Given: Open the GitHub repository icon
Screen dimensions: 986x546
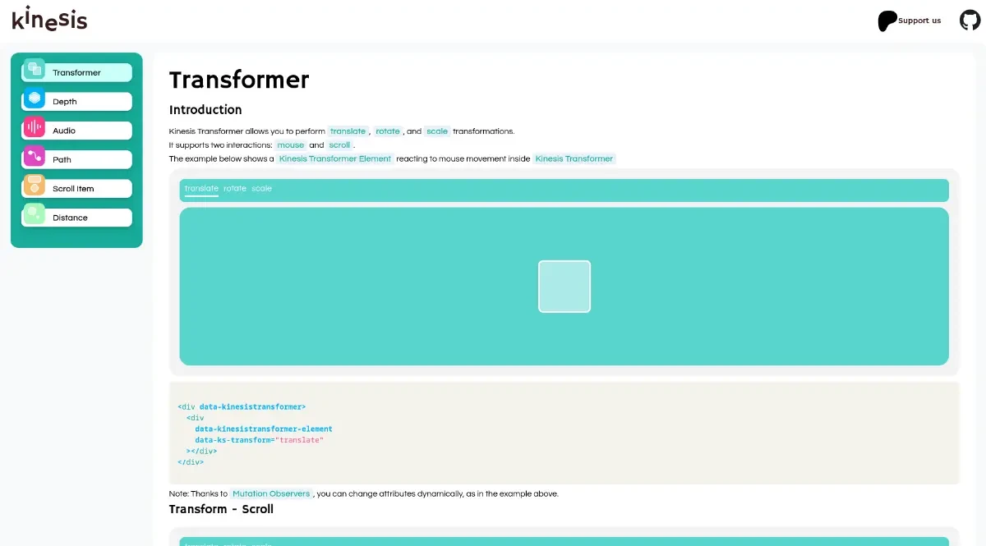Looking at the screenshot, I should 970,21.
